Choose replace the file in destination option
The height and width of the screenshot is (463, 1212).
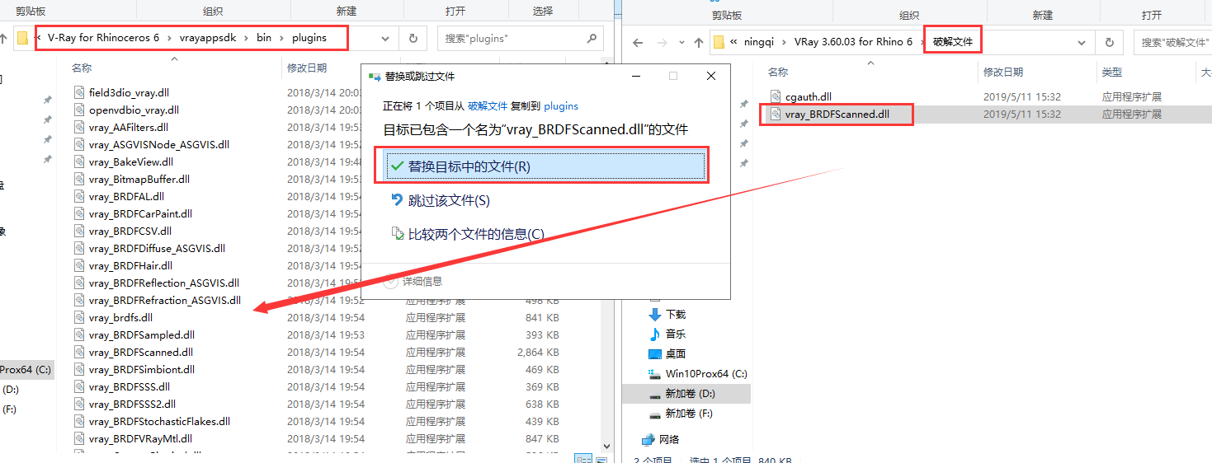click(544, 166)
